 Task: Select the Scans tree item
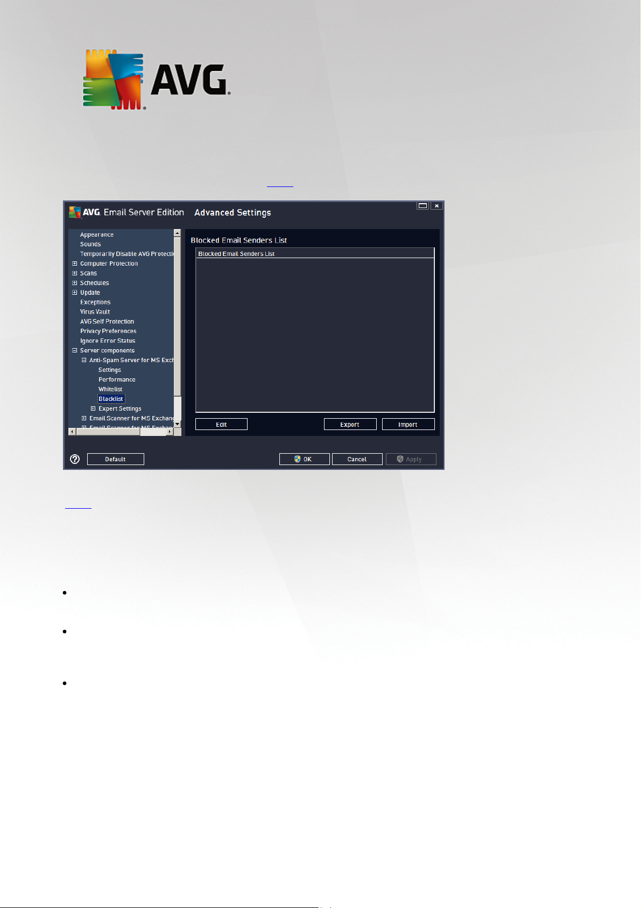pyautogui.click(x=88, y=273)
